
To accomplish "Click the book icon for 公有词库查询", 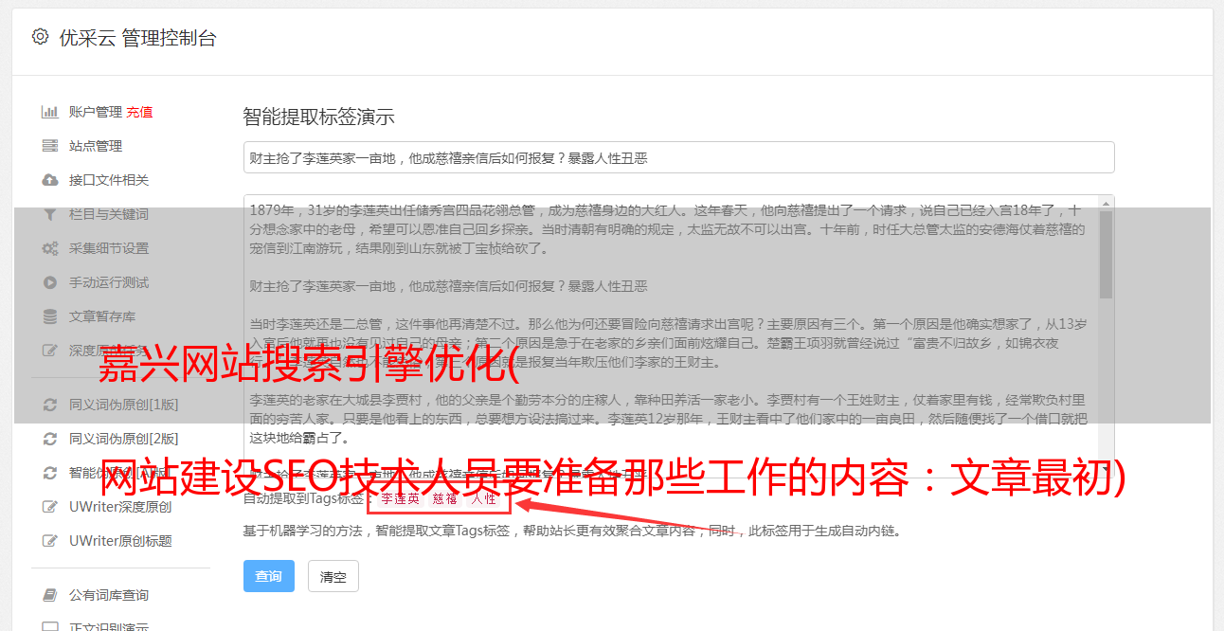I will [x=50, y=595].
